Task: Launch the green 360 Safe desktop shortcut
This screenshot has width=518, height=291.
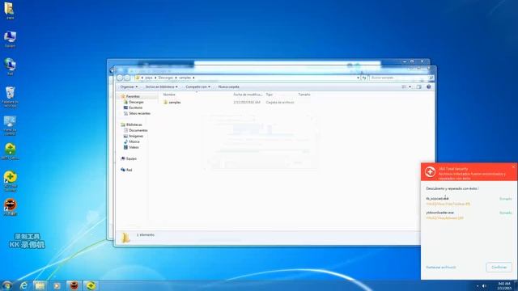Action: 10,151
